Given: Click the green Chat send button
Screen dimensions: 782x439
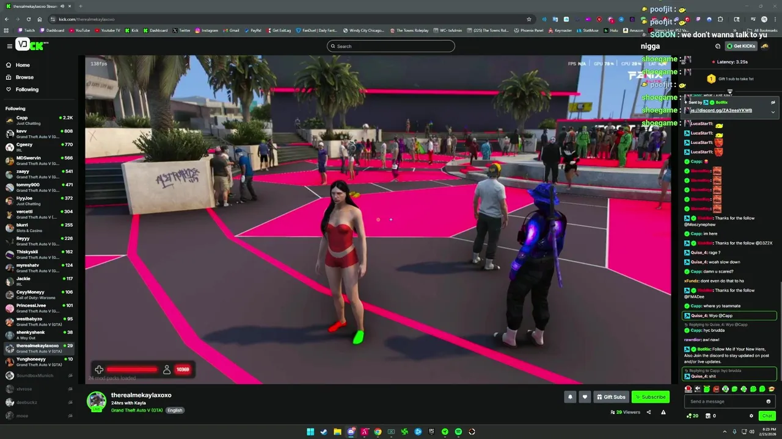Looking at the screenshot, I should pos(767,416).
